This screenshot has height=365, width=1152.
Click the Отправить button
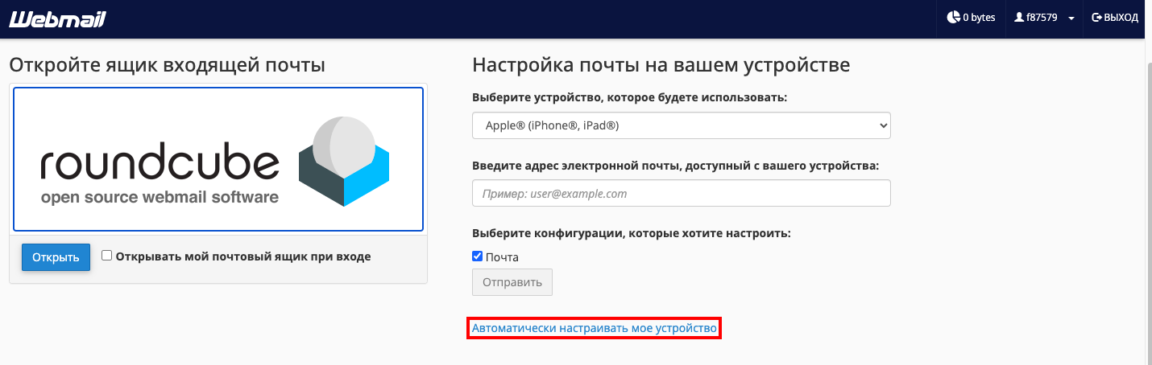coord(512,282)
